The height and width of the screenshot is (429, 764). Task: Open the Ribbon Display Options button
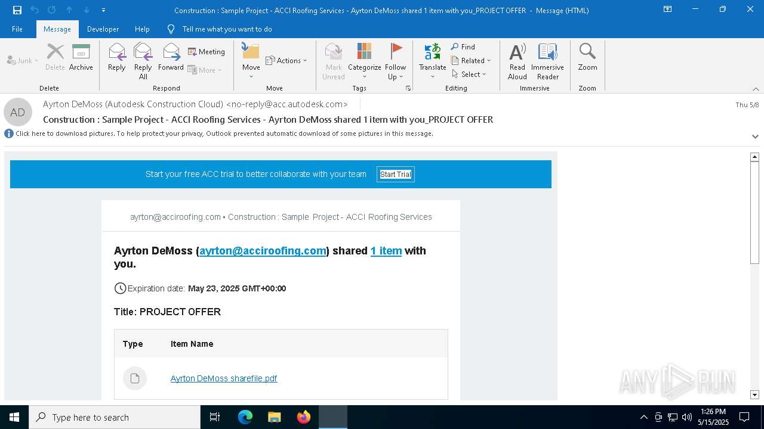click(668, 10)
